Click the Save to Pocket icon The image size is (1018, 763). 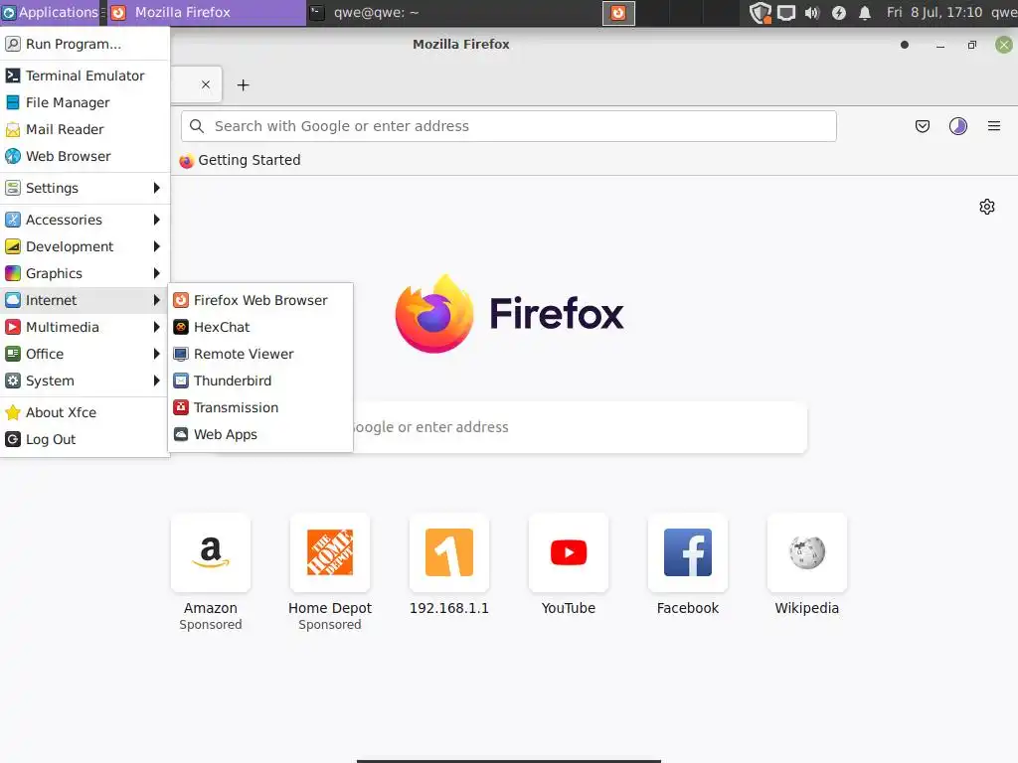pos(922,126)
